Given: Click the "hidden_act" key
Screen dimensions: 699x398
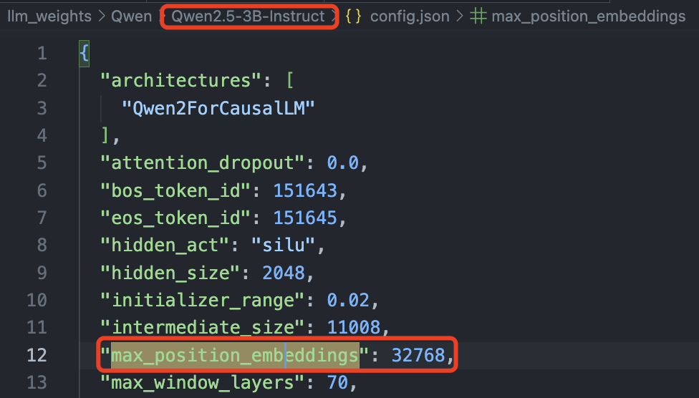Looking at the screenshot, I should point(165,245).
